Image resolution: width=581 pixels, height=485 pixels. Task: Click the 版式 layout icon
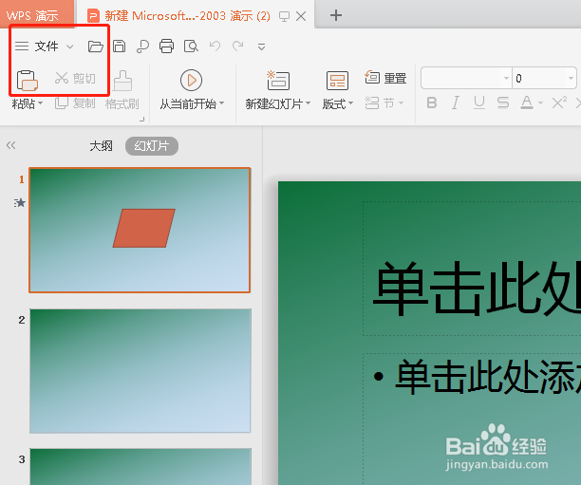tap(337, 81)
